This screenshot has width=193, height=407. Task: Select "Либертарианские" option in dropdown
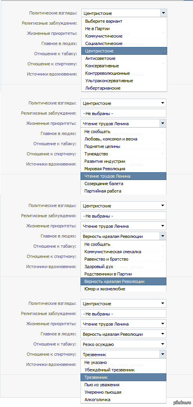tap(124, 88)
